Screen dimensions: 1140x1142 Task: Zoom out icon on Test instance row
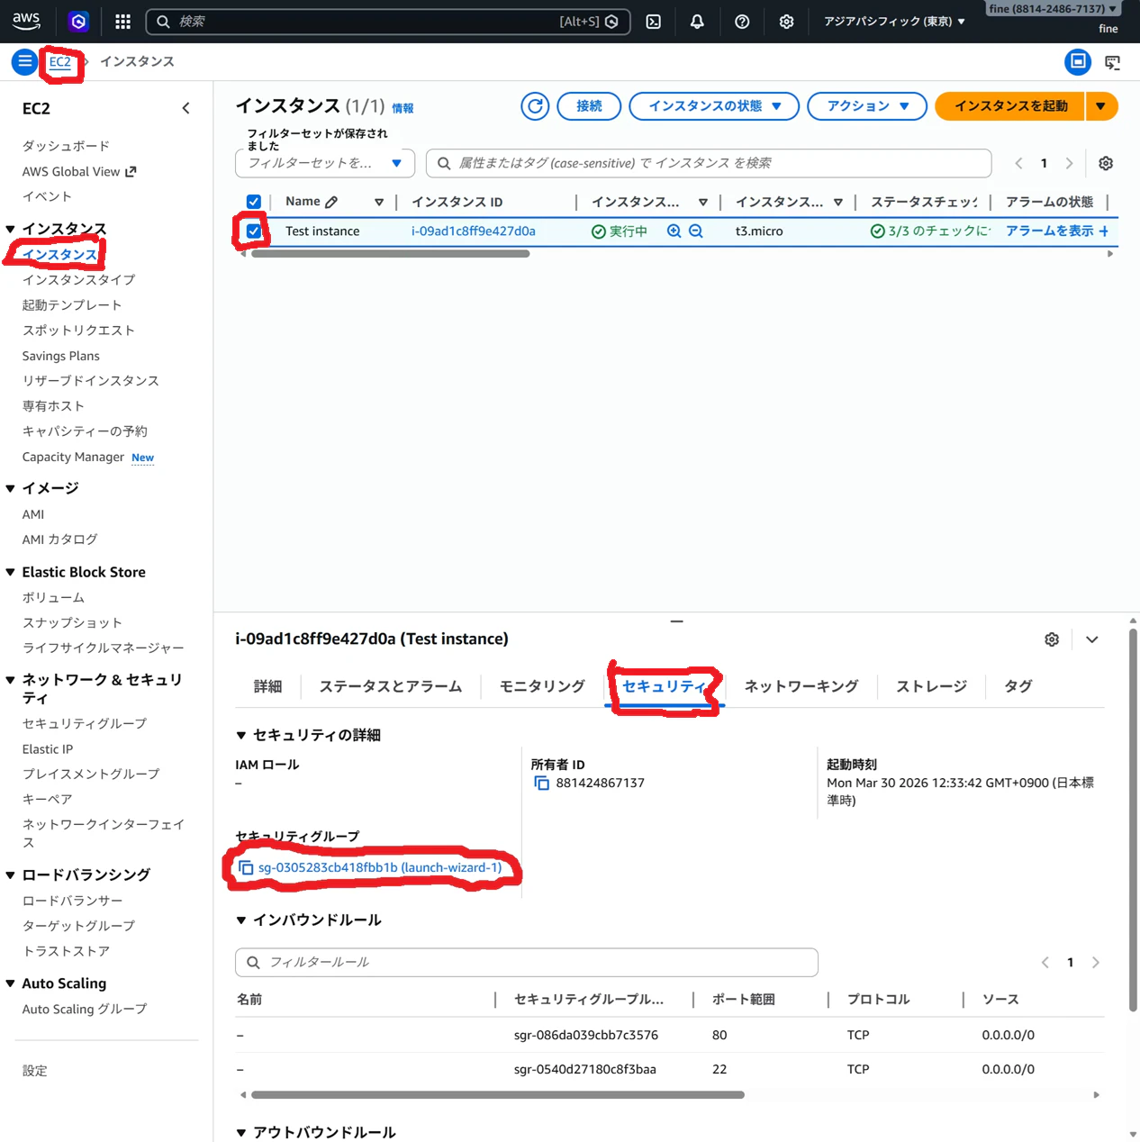tap(696, 231)
